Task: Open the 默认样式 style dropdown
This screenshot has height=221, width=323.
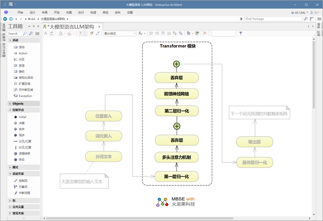Action: click(x=120, y=34)
